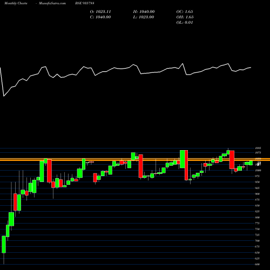
Task: Click the 1075 price axis label
Action: (x=258, y=153)
